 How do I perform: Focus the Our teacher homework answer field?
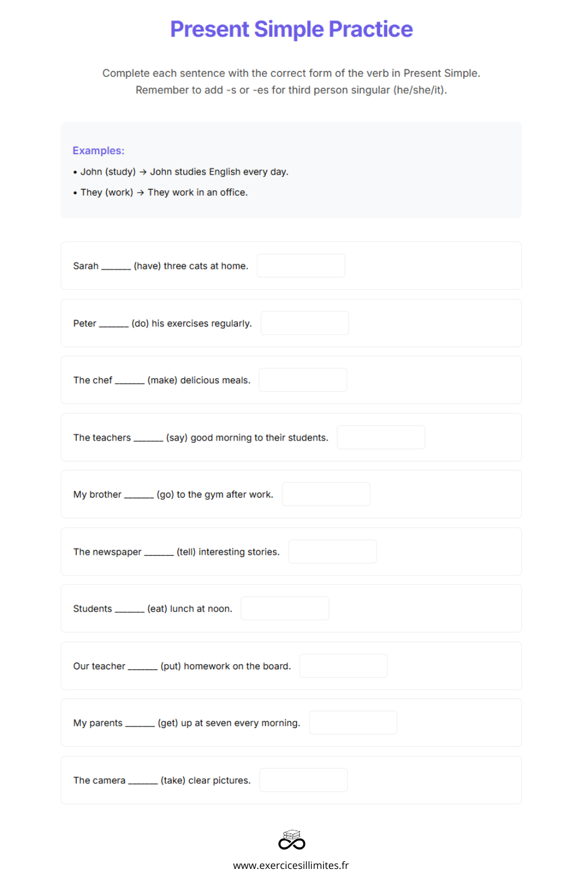pyautogui.click(x=343, y=666)
